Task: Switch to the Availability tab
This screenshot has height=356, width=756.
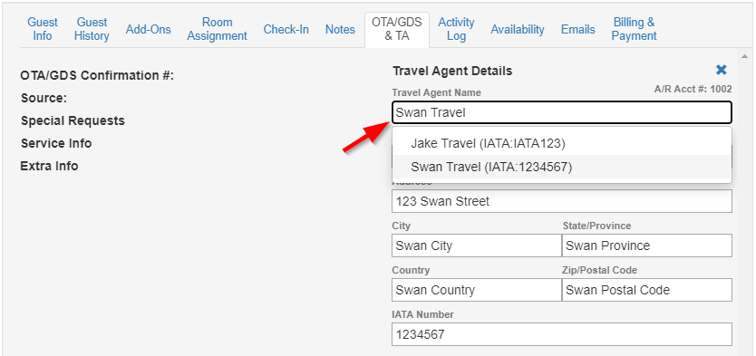Action: (x=518, y=29)
